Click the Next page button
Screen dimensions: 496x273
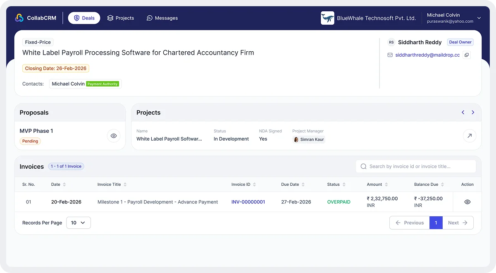pos(458,223)
